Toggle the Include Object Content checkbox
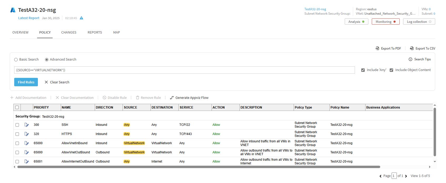 coord(392,70)
